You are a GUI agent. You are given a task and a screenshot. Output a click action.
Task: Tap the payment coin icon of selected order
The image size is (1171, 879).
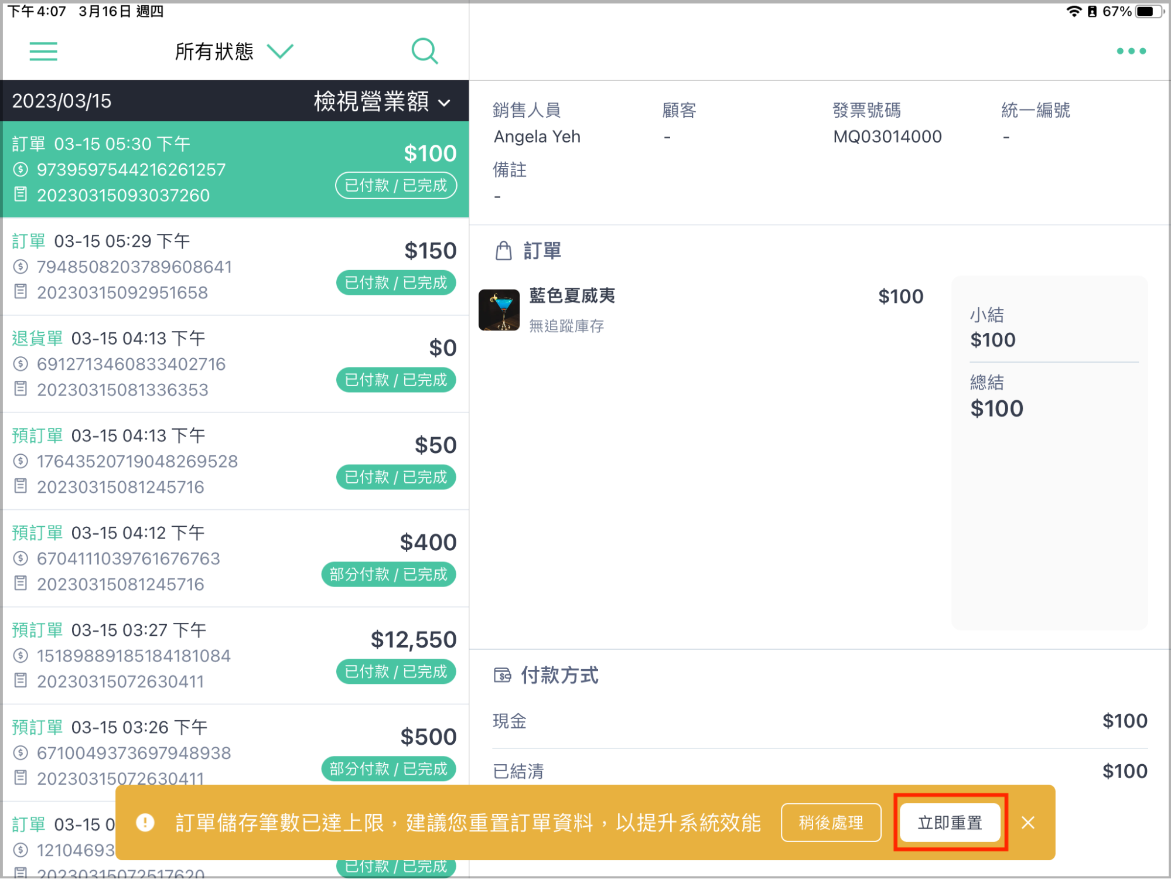click(21, 170)
